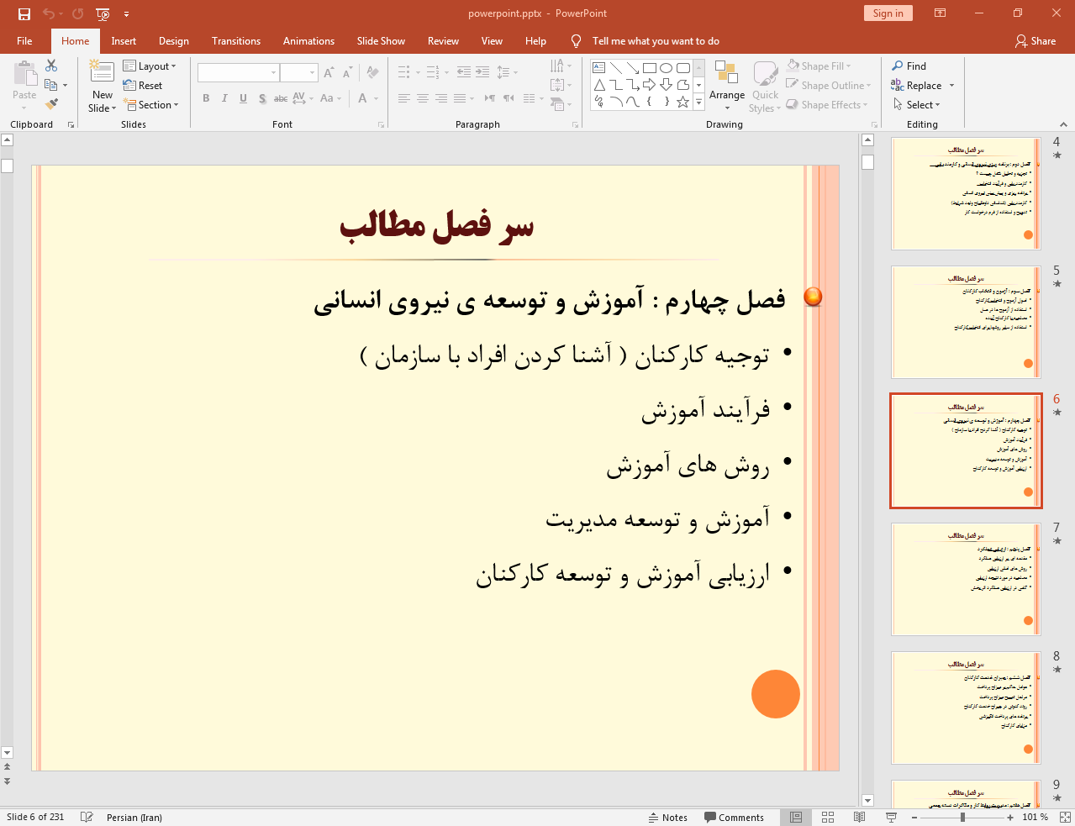
Task: Open the Arrange objects menu
Action: tap(727, 86)
